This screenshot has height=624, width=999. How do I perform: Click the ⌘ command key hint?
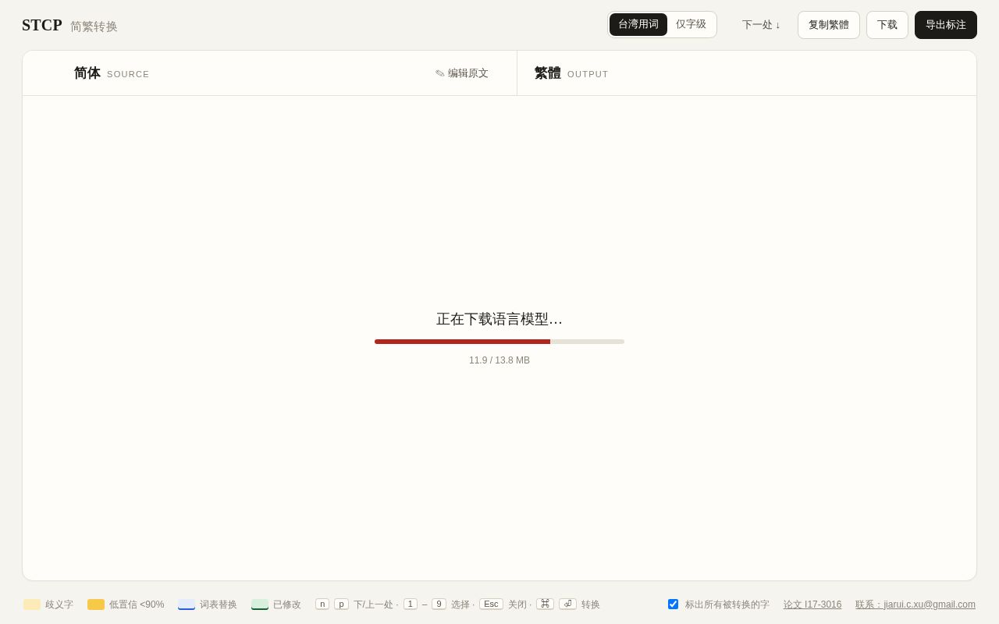545,604
